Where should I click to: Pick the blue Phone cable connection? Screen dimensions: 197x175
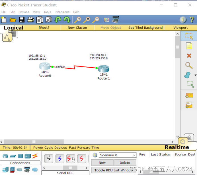[x=60, y=159]
